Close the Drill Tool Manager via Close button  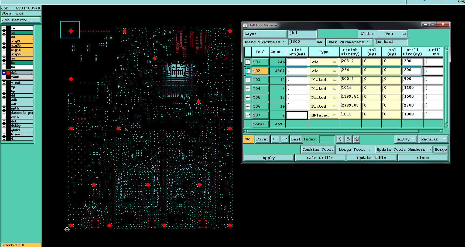(423, 158)
